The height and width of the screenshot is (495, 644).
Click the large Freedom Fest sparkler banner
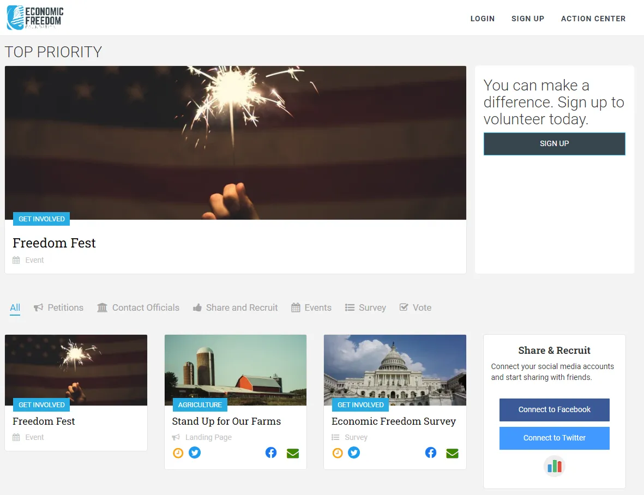[x=236, y=142]
